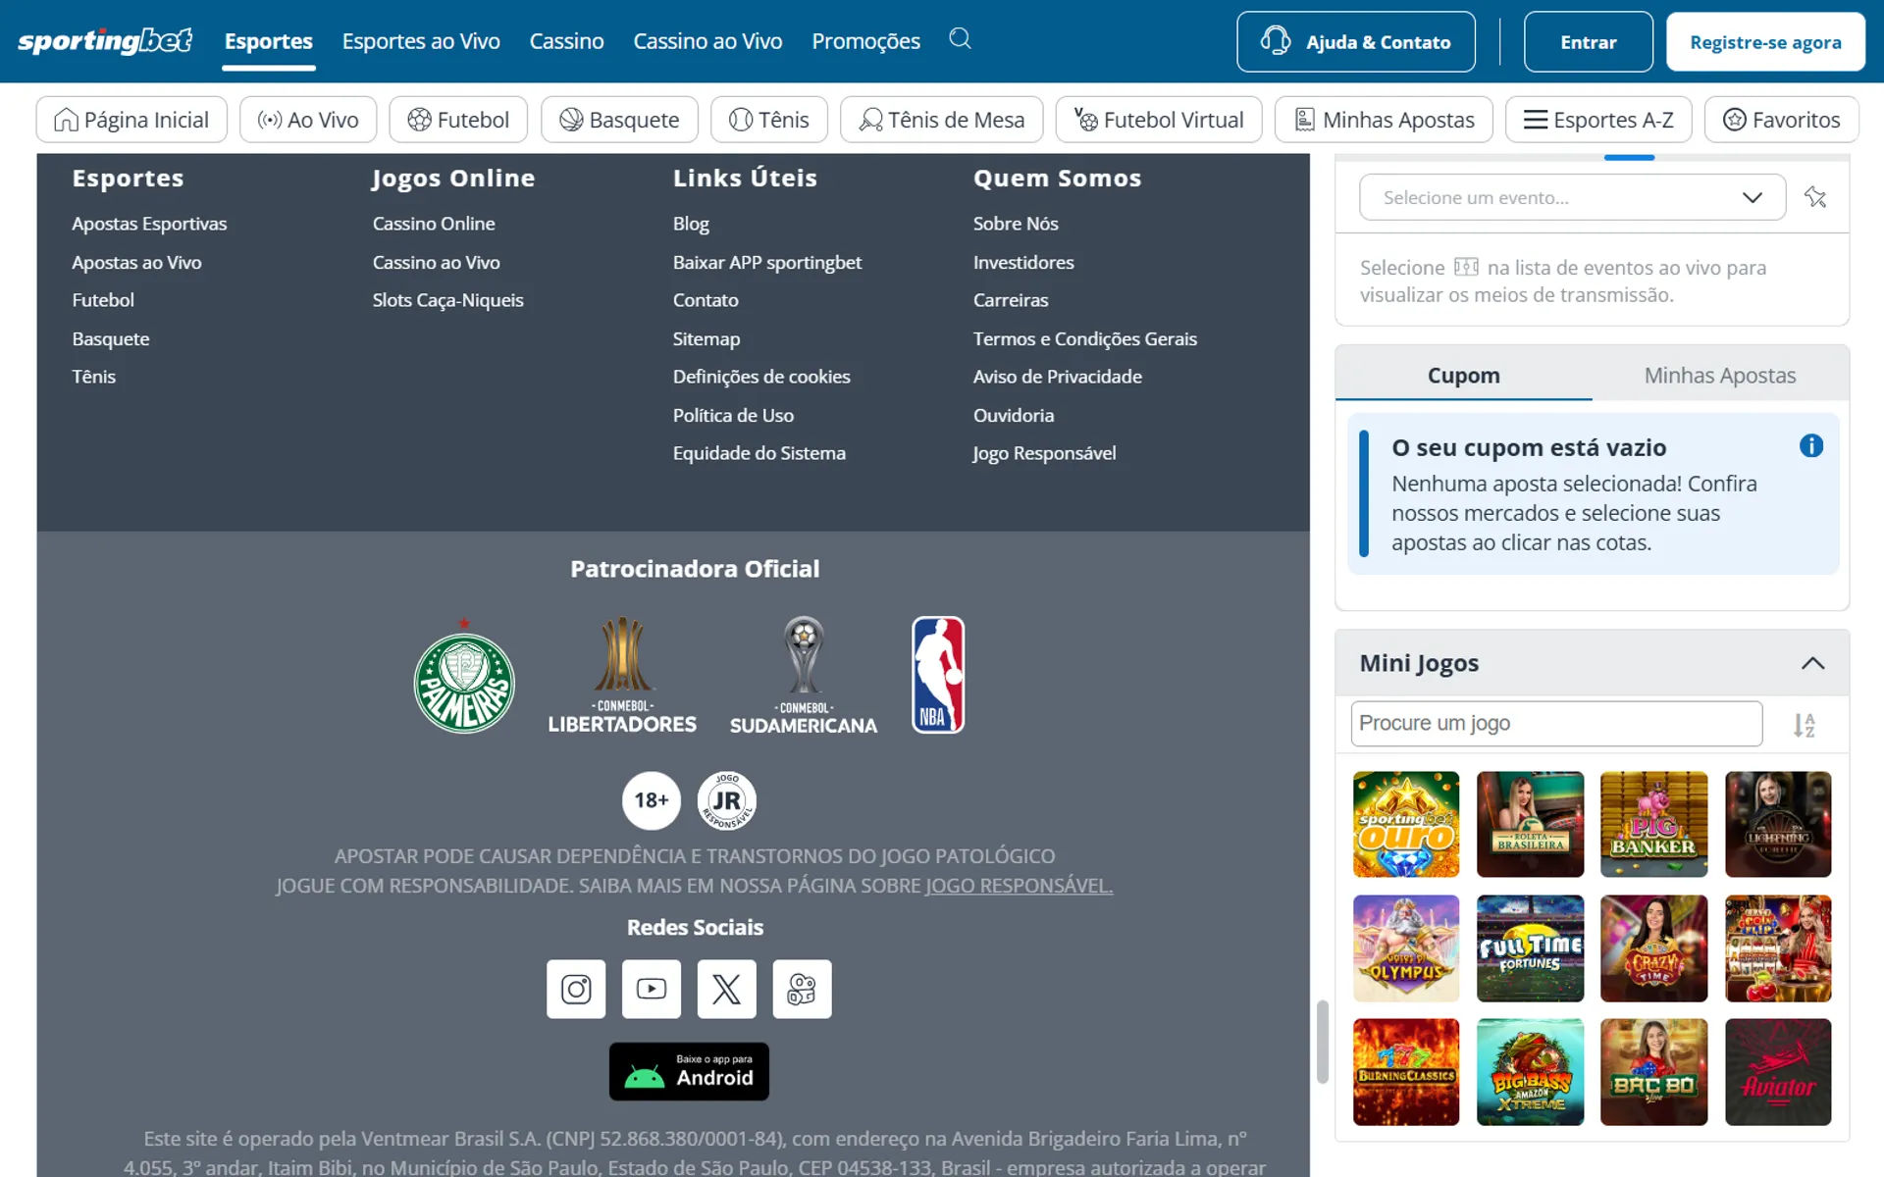Open the Baixar APP sportingbet link

767,262
